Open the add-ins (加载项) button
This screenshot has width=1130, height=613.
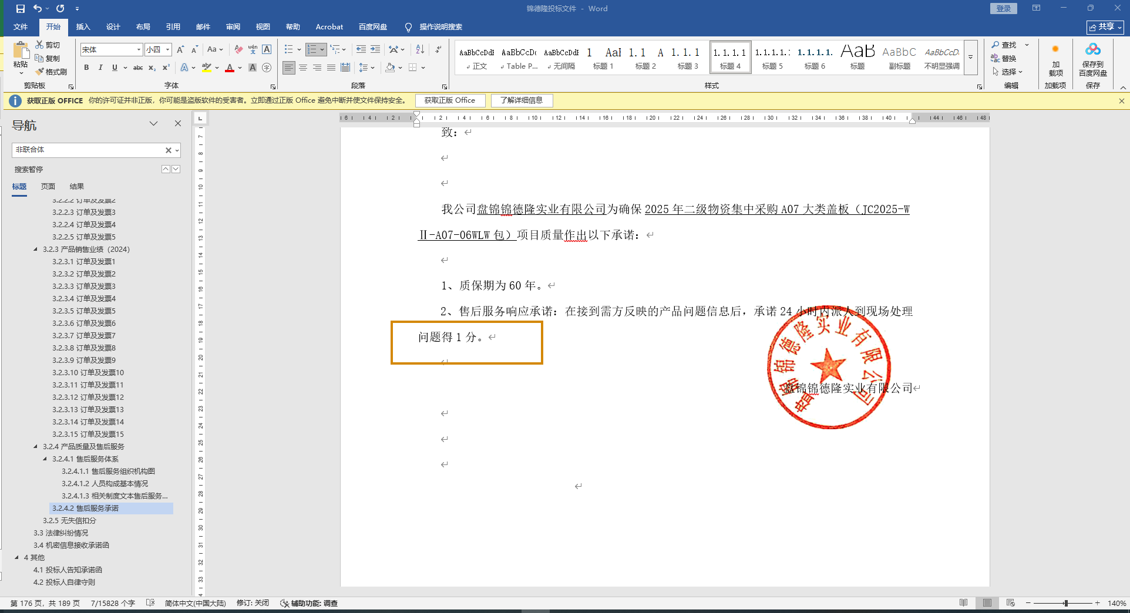tap(1055, 59)
